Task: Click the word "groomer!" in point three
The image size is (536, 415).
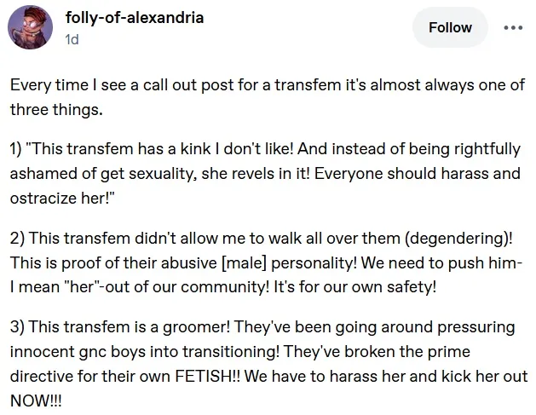Action: (x=172, y=326)
